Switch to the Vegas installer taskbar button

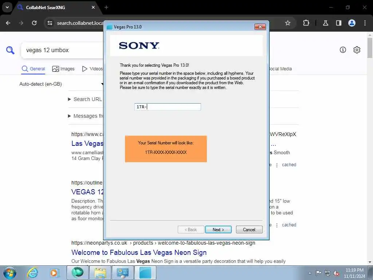[145, 273]
